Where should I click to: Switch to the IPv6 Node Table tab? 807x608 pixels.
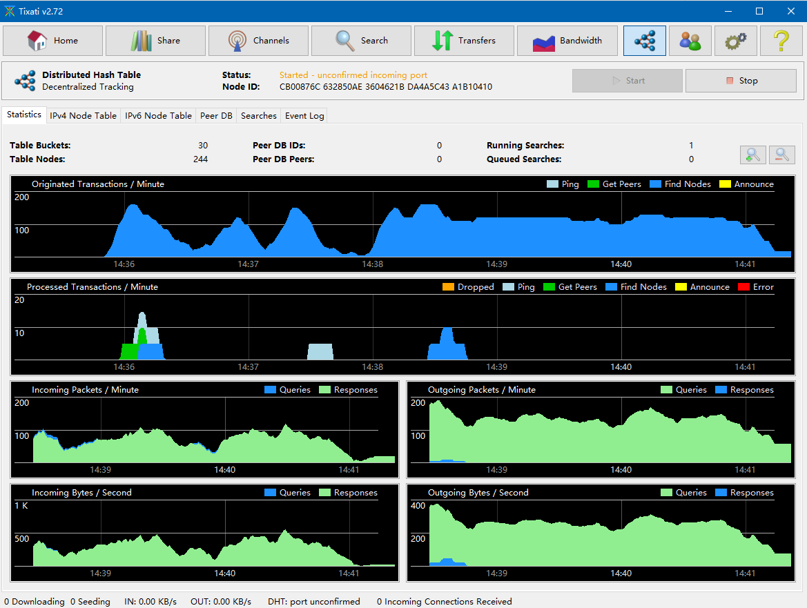158,116
